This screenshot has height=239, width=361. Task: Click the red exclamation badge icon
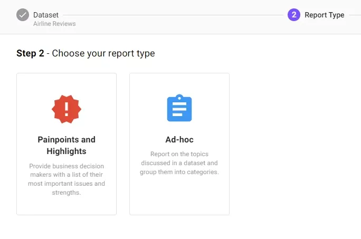coord(66,109)
